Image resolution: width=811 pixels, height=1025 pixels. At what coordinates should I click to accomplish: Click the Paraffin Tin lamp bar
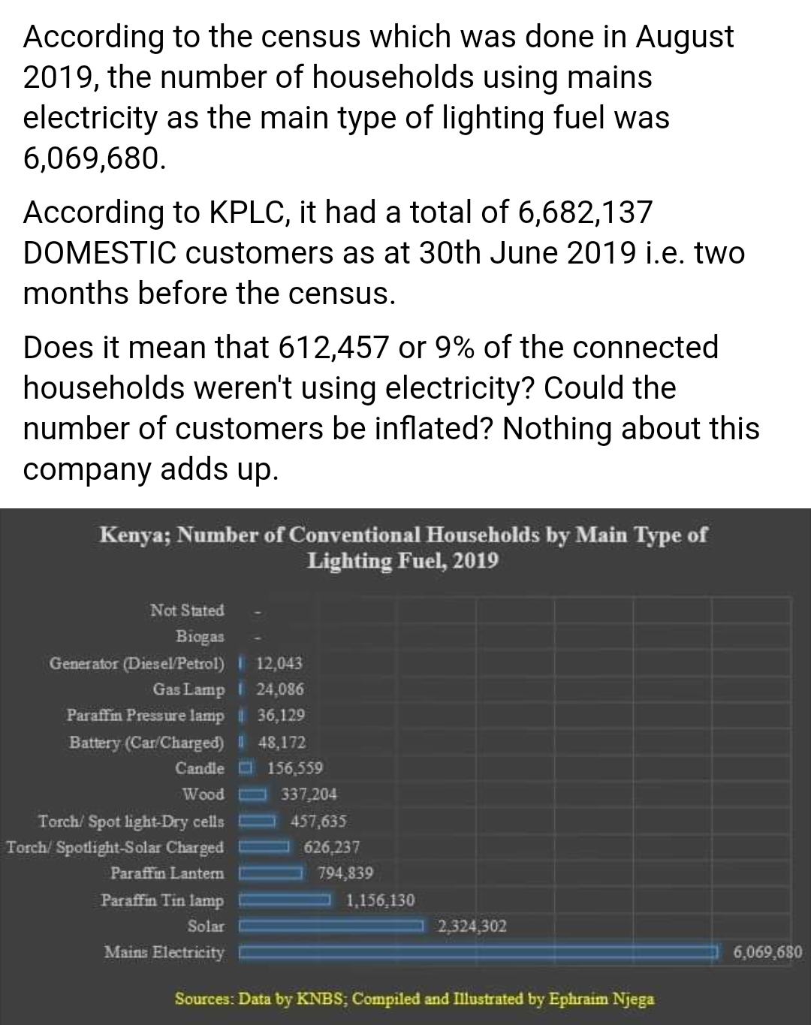coord(285,900)
